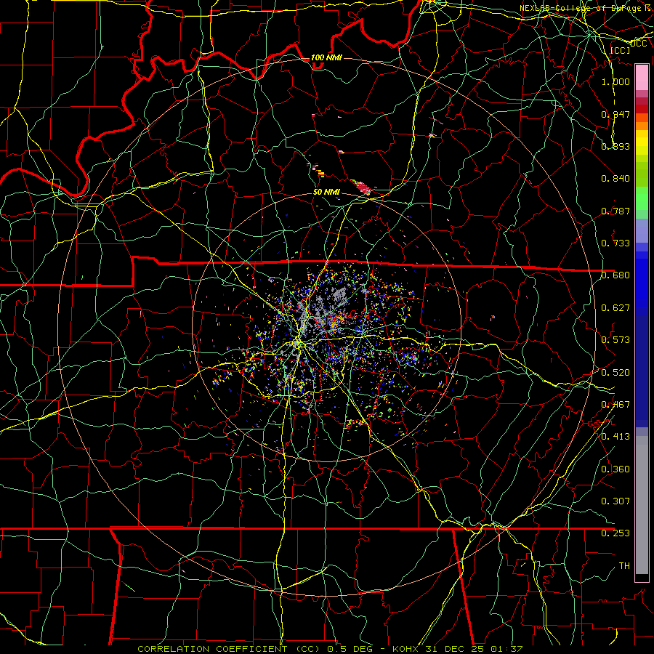654x654 pixels.
Task: Select the lavender legend band near 0.733
Action: [642, 230]
